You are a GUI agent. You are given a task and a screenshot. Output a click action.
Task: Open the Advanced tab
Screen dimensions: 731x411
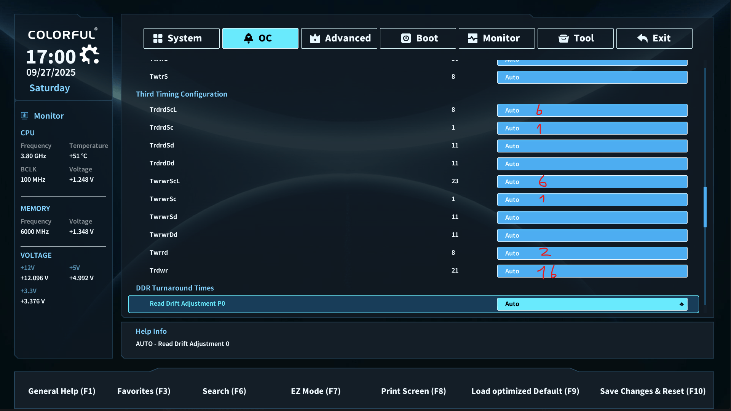point(339,38)
